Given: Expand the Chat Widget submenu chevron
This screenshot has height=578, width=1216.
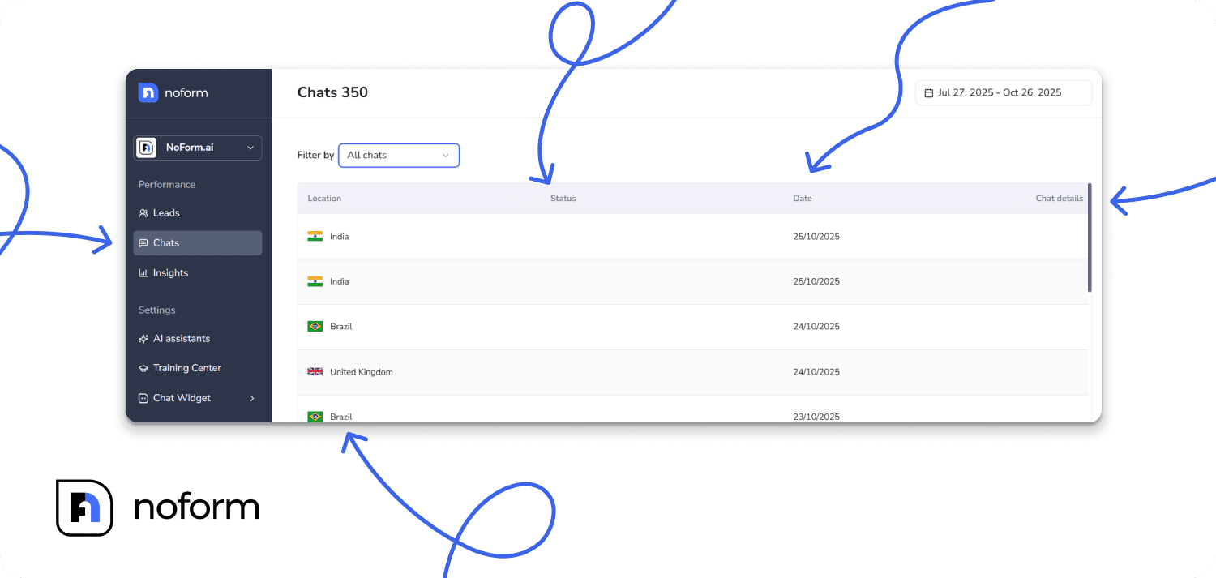Looking at the screenshot, I should 251,398.
